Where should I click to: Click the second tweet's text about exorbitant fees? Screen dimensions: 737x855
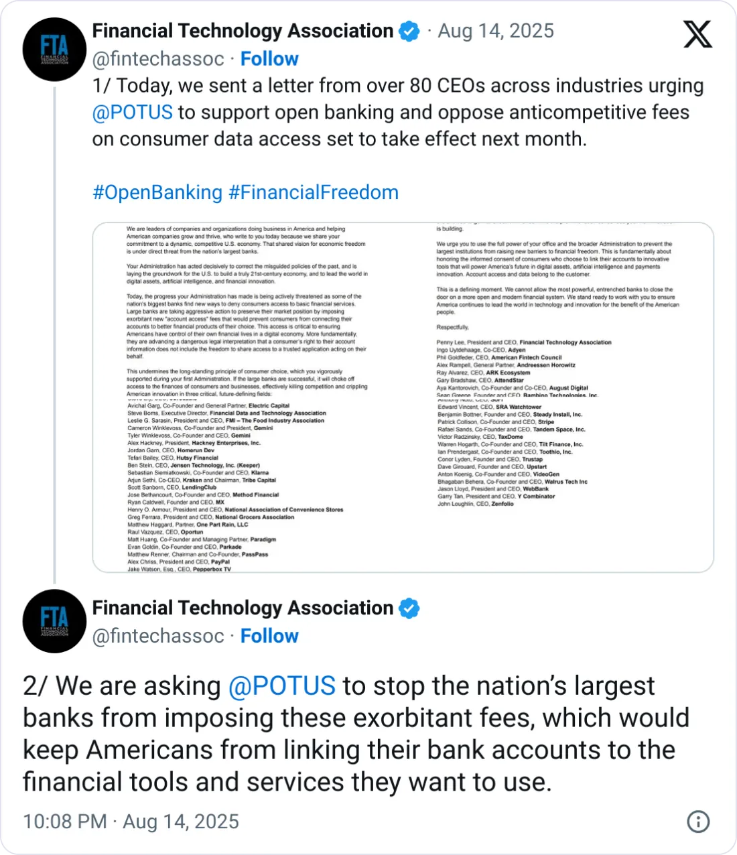click(355, 734)
